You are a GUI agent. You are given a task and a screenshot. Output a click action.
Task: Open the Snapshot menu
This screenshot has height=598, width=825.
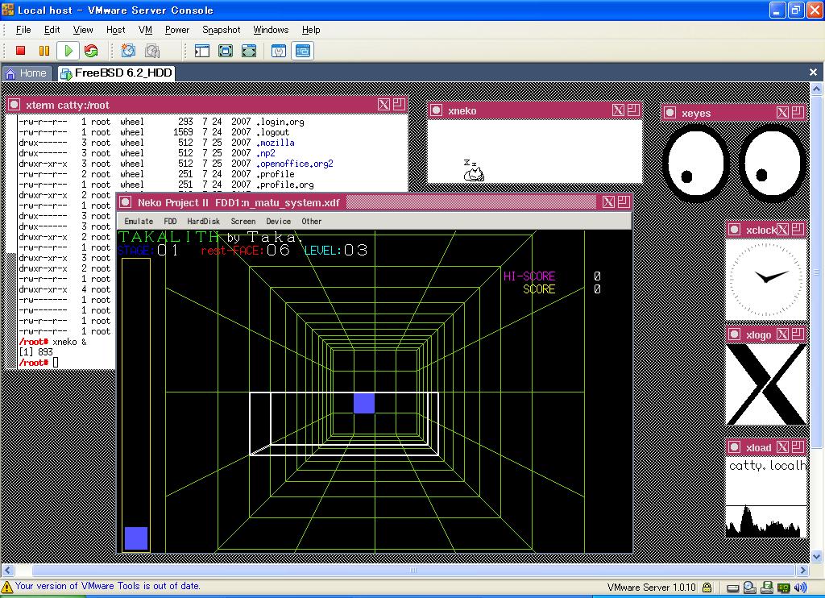[222, 30]
